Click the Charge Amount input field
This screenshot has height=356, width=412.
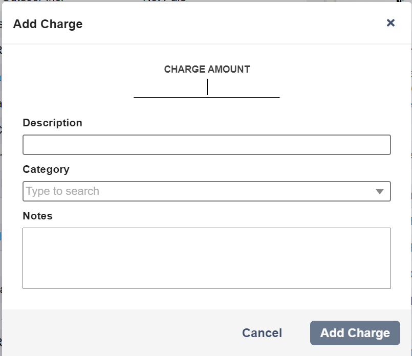pyautogui.click(x=207, y=87)
